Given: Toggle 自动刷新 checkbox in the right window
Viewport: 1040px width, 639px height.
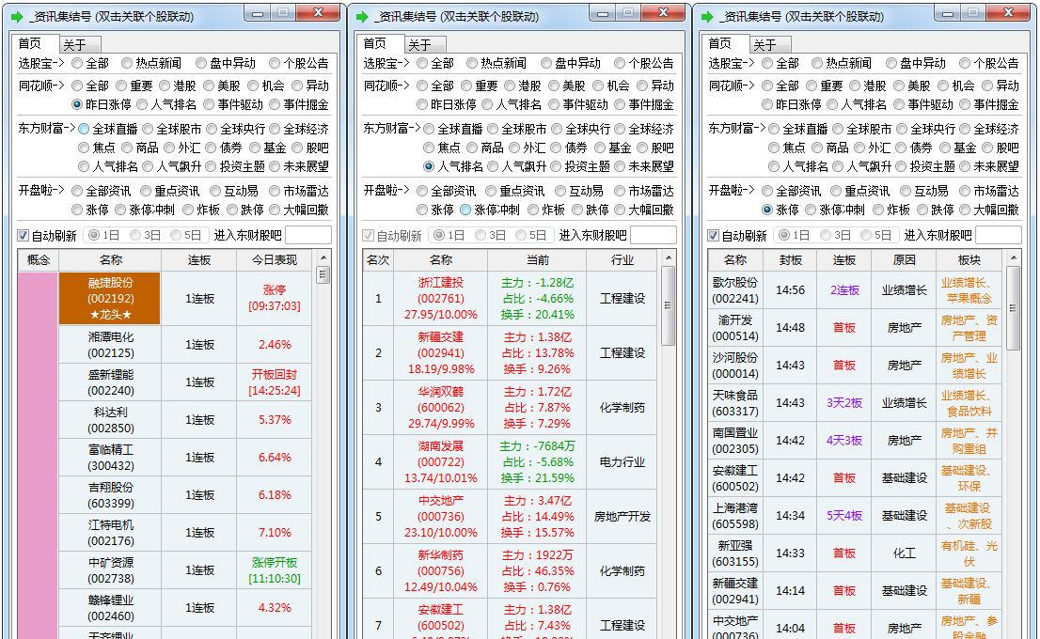Looking at the screenshot, I should pos(713,235).
